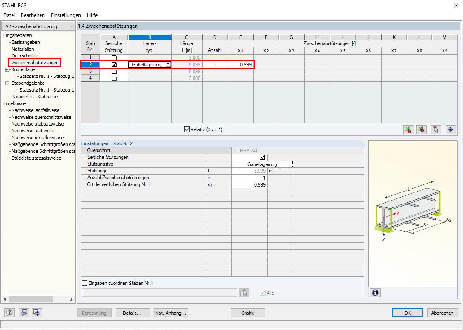Click the Excel export icon
Screen dimensions: 463x330
tap(408, 129)
